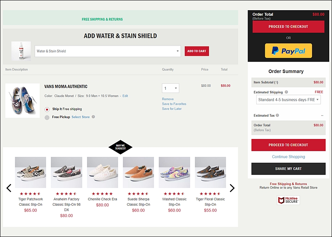The width and height of the screenshot is (332, 237).
Task: Open the Tiger Patchwork Classic Slip-On image
Action: coord(30,172)
